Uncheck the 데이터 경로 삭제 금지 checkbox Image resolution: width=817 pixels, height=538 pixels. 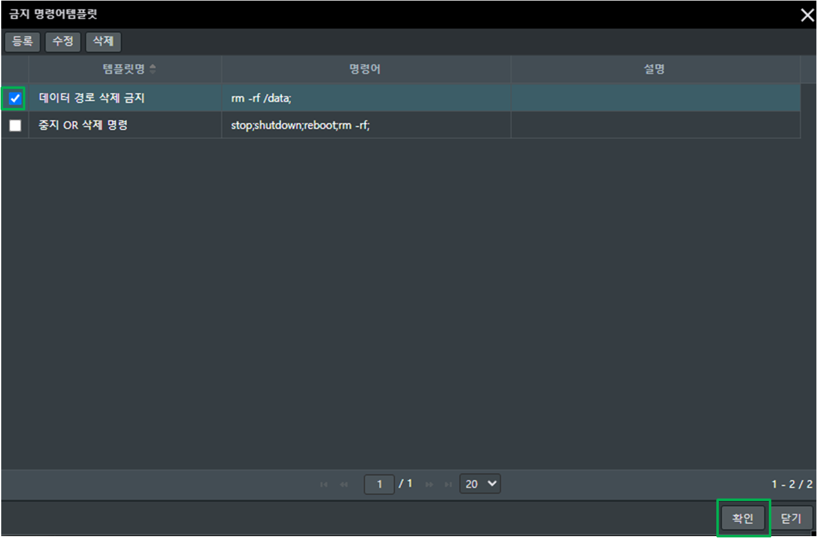(x=15, y=98)
